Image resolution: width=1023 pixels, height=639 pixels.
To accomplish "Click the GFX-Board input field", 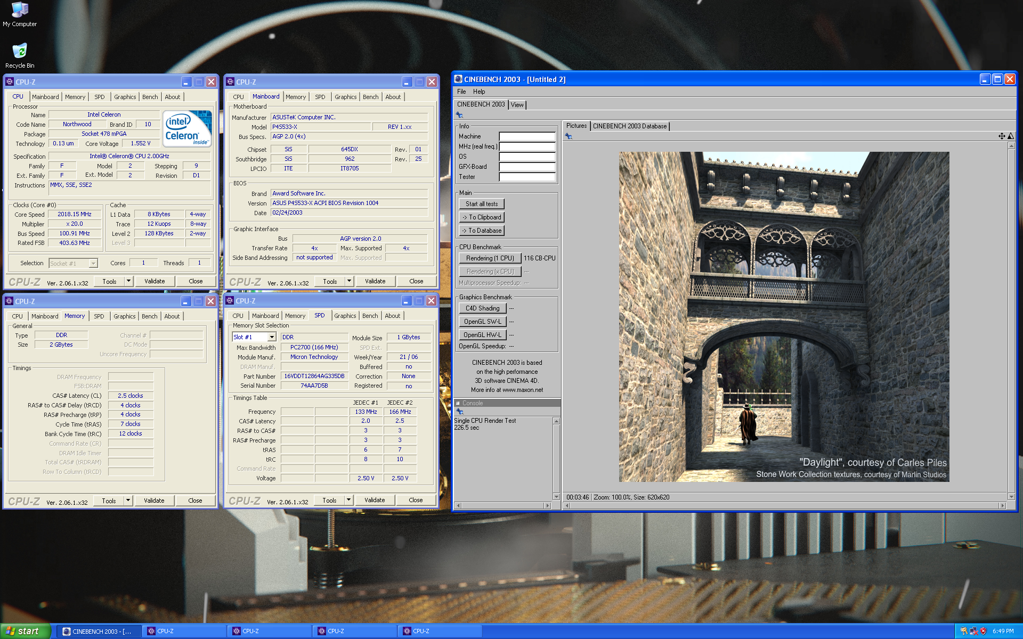I will click(527, 167).
